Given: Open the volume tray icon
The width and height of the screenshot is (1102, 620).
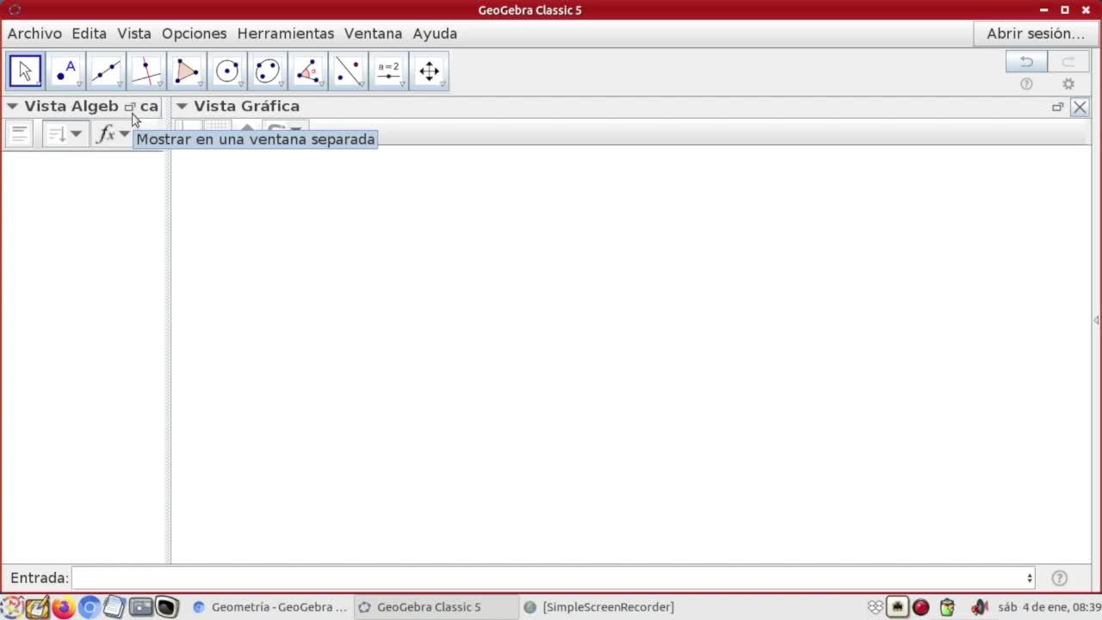Looking at the screenshot, I should point(979,607).
